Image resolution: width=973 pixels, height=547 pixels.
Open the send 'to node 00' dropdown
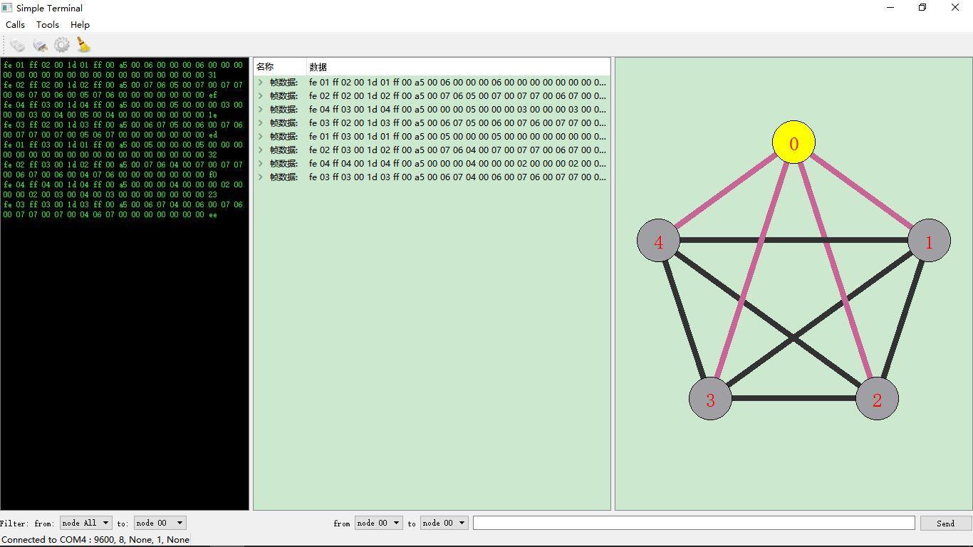point(444,523)
